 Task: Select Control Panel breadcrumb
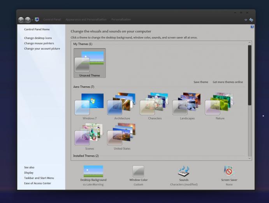(52, 20)
